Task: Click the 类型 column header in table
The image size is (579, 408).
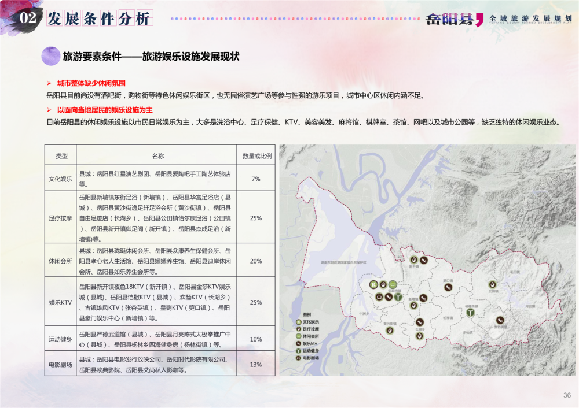Action: tap(61, 156)
